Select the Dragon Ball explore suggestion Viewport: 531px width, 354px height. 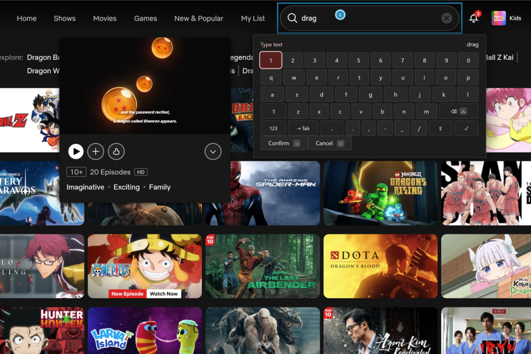[x=43, y=57]
